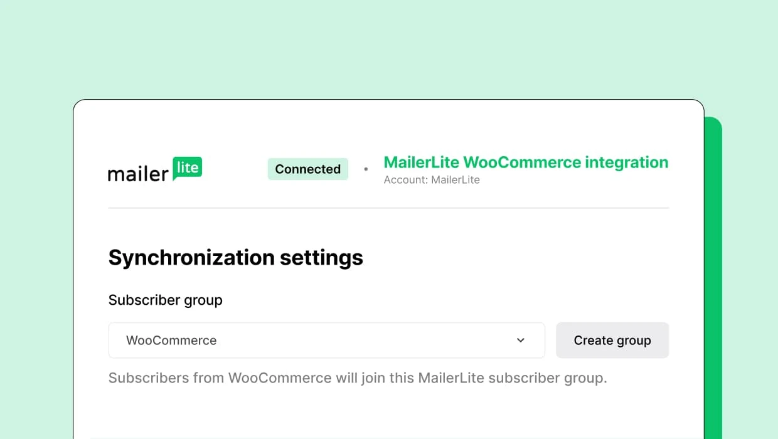The image size is (778, 439).
Task: Click the horizontal divider under the header
Action: coord(388,208)
